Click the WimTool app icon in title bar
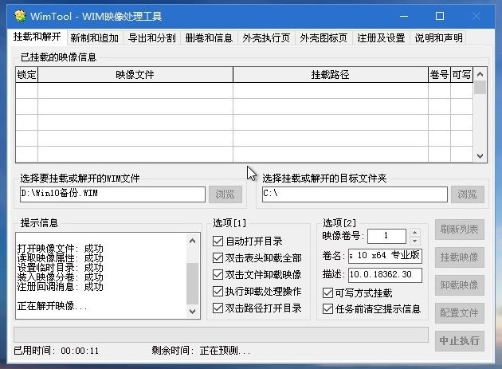The image size is (502, 369). coord(21,16)
